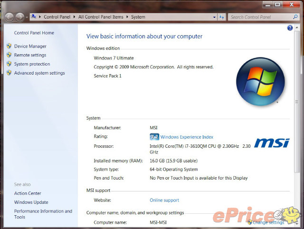Click the Search Control Panel field
304x229 pixels.
pos(259,17)
